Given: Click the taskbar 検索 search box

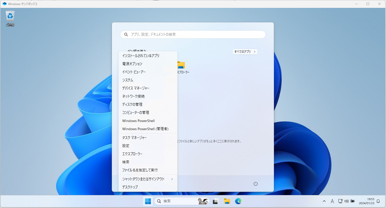Looking at the screenshot, I should click(182, 201).
